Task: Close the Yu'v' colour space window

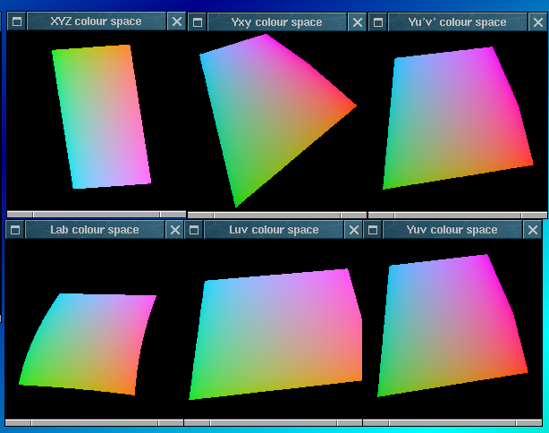Action: (x=538, y=22)
